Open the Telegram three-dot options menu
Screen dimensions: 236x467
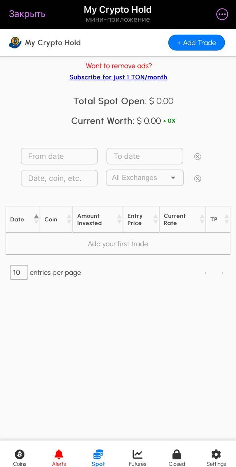222,14
